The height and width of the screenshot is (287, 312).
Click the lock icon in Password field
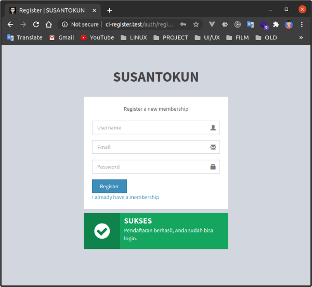click(213, 167)
